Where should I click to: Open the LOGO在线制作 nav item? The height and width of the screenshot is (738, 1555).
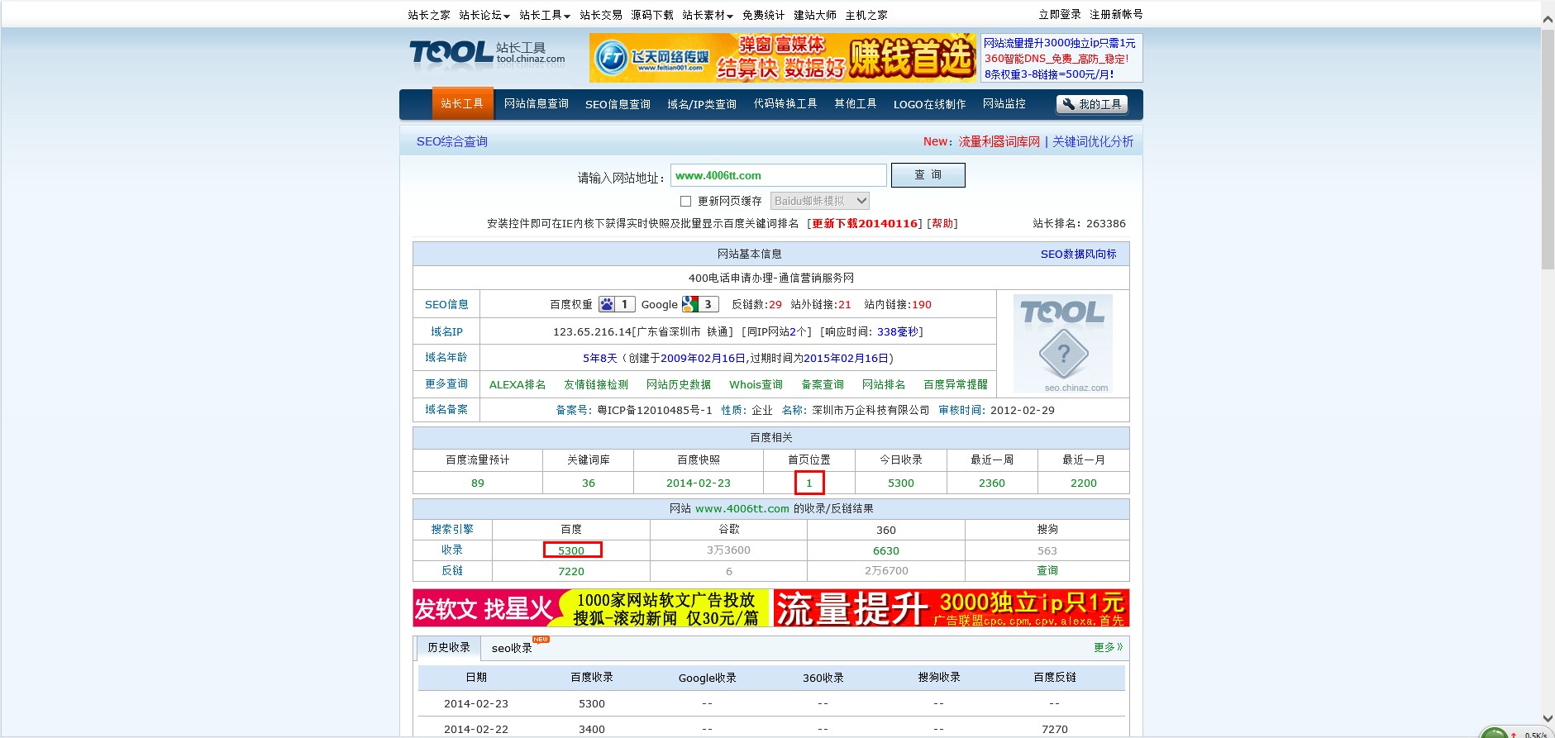click(929, 104)
